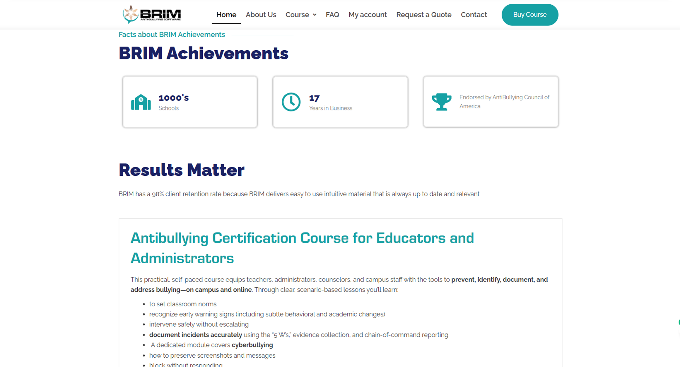Screen dimensions: 680x367
Task: Click the clock icon
Action: pyautogui.click(x=291, y=102)
